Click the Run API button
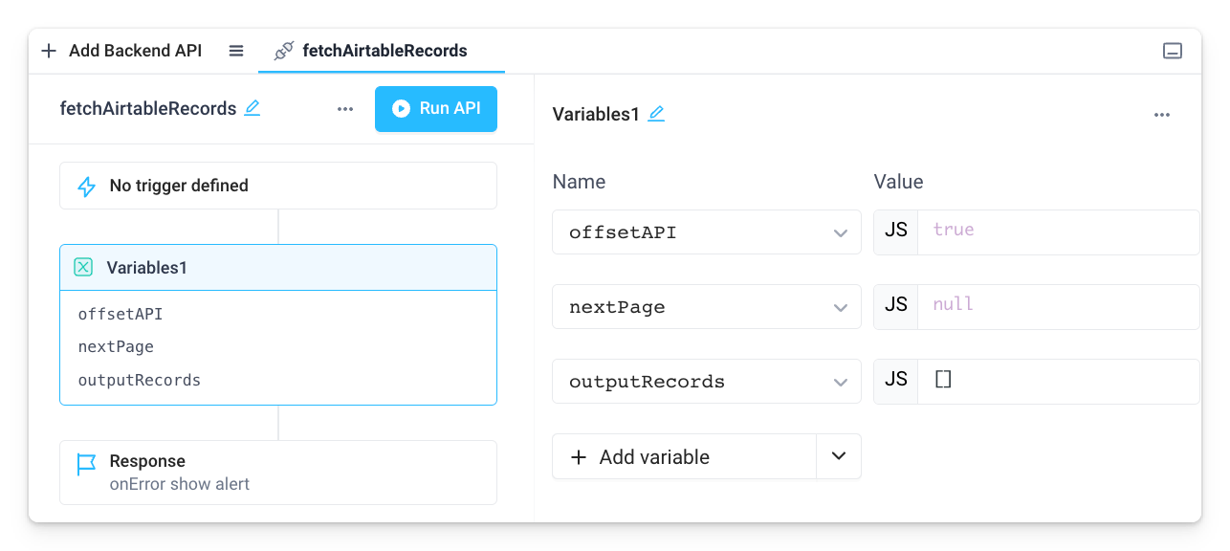 (x=435, y=109)
